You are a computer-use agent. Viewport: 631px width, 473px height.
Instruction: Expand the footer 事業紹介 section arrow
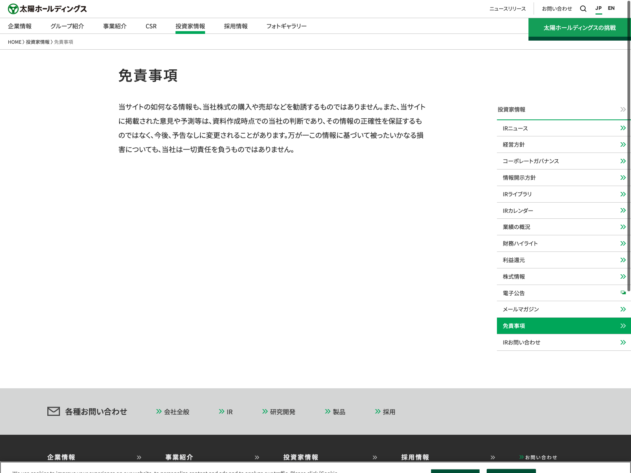tap(257, 458)
